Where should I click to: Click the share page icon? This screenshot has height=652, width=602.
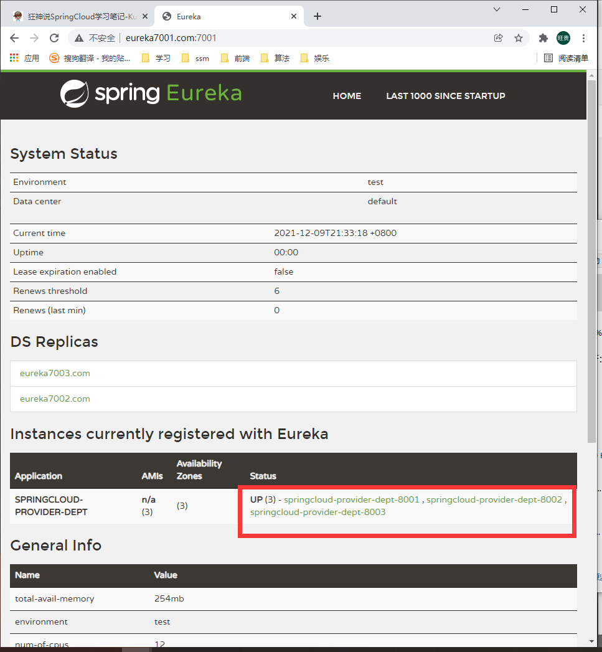click(498, 38)
